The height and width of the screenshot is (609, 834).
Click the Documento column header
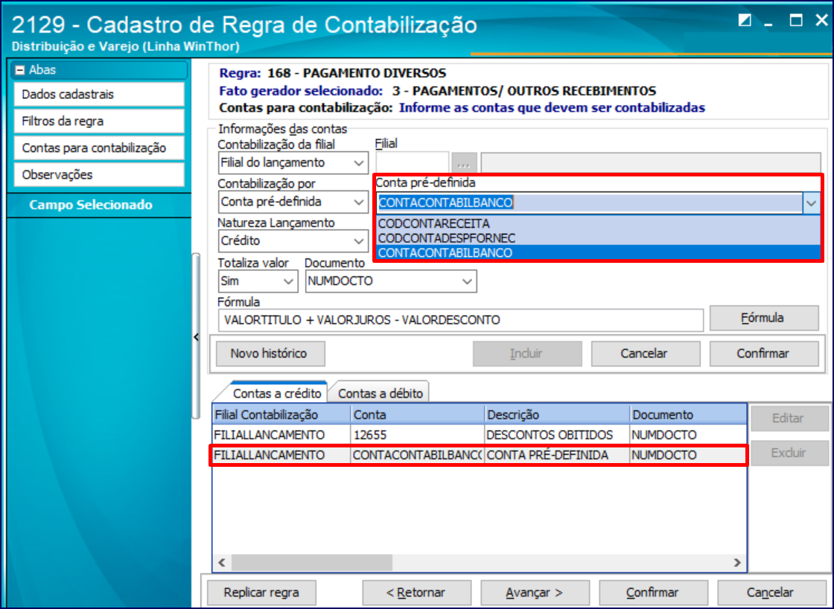[x=688, y=415]
